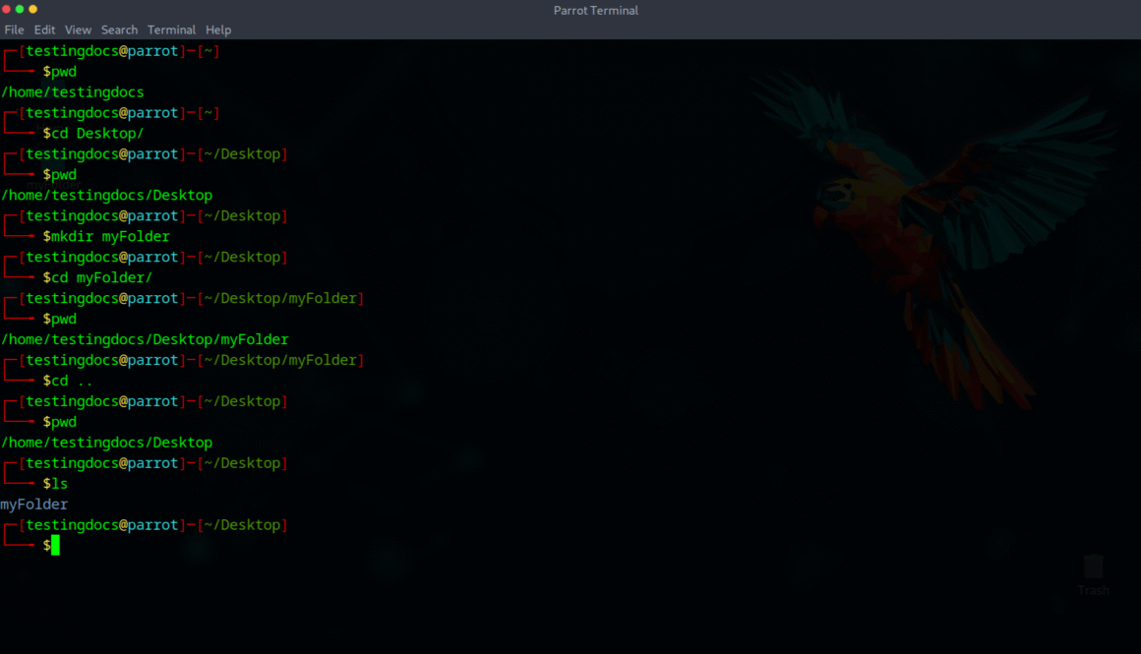1141x654 pixels.
Task: Open the Help menu
Action: (x=218, y=30)
